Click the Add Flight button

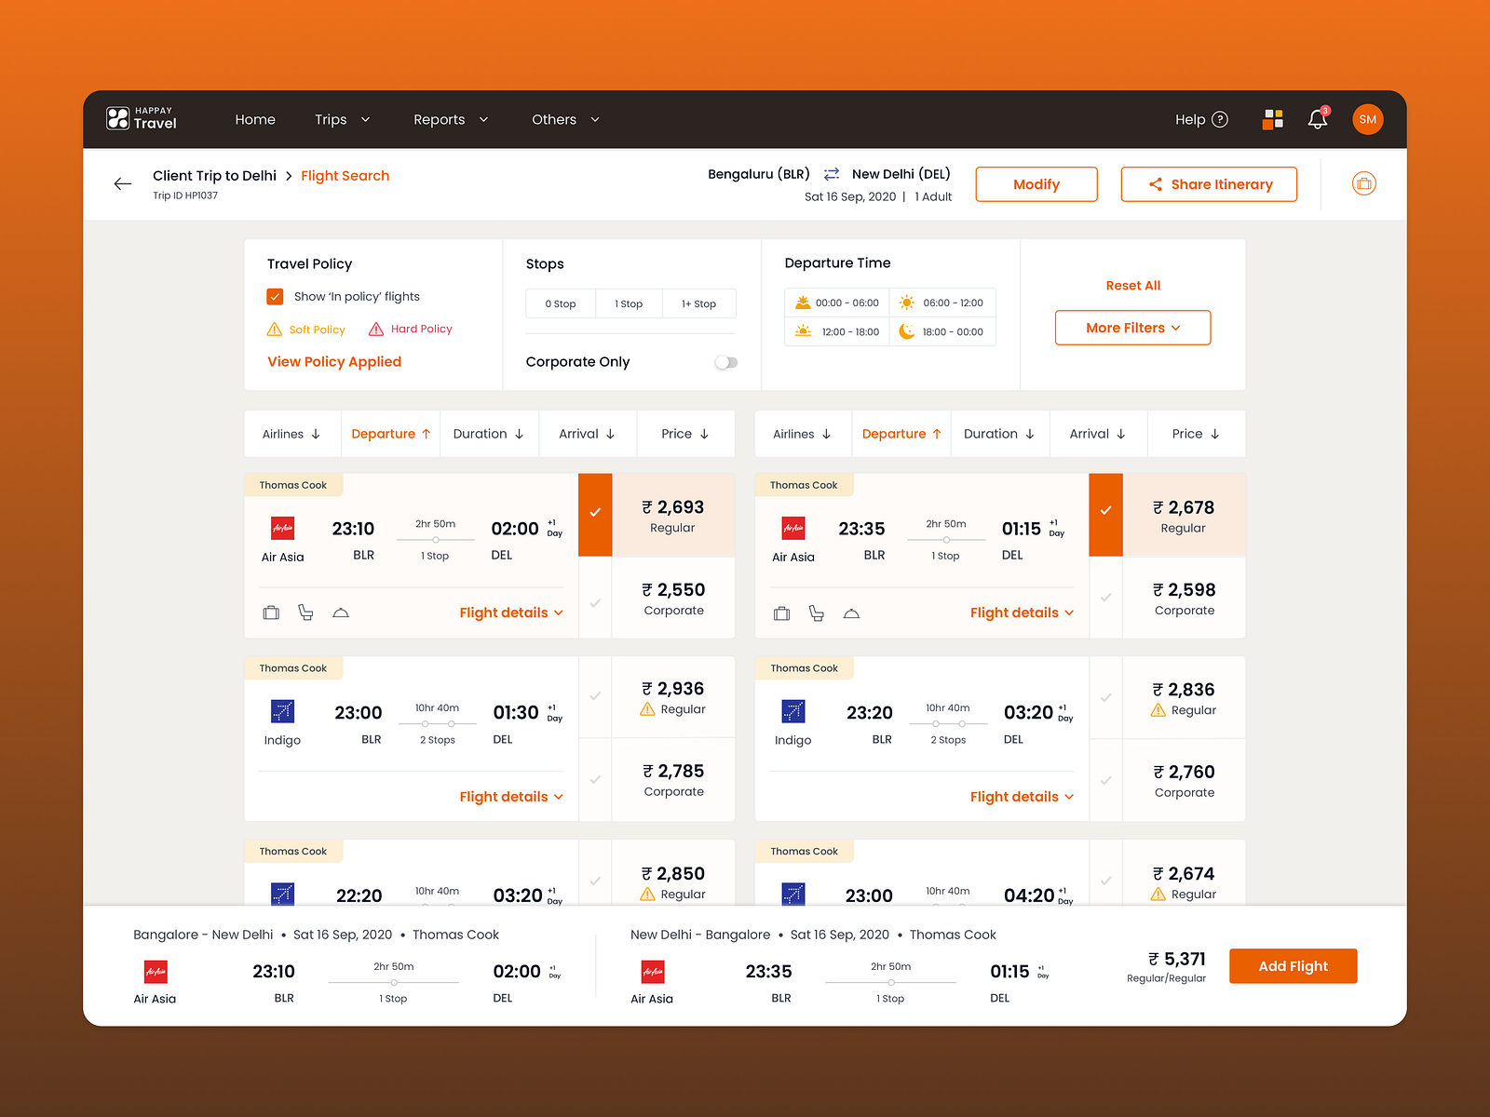1293,966
